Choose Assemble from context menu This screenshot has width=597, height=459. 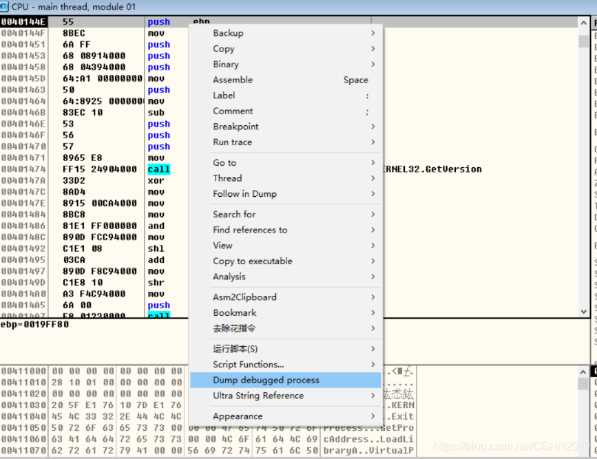point(286,80)
